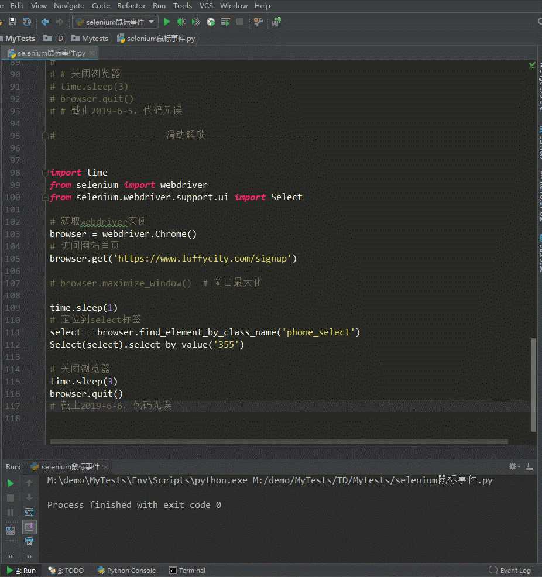542x577 pixels.
Task: Click the Print icon in the Run panel
Action: pos(29,541)
